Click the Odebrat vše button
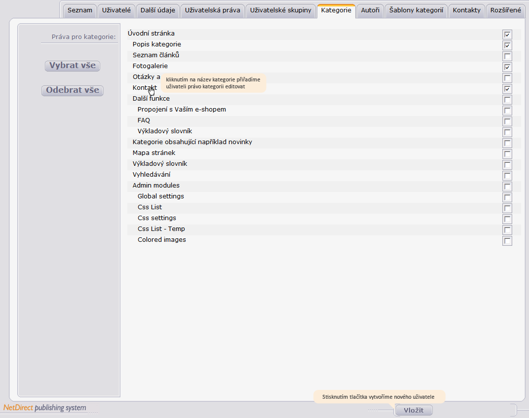529x418 pixels. [73, 90]
